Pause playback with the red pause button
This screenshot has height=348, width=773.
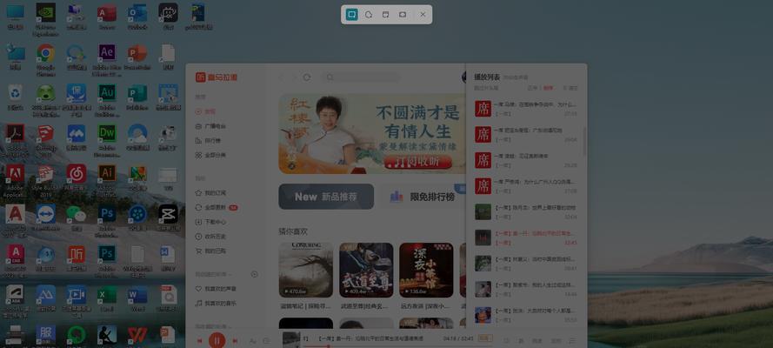(217, 340)
